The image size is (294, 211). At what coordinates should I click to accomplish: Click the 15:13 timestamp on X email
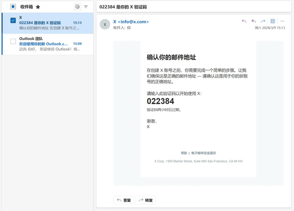(77, 23)
